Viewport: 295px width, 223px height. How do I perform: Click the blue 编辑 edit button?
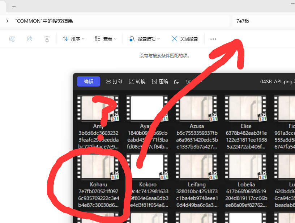[x=89, y=81]
